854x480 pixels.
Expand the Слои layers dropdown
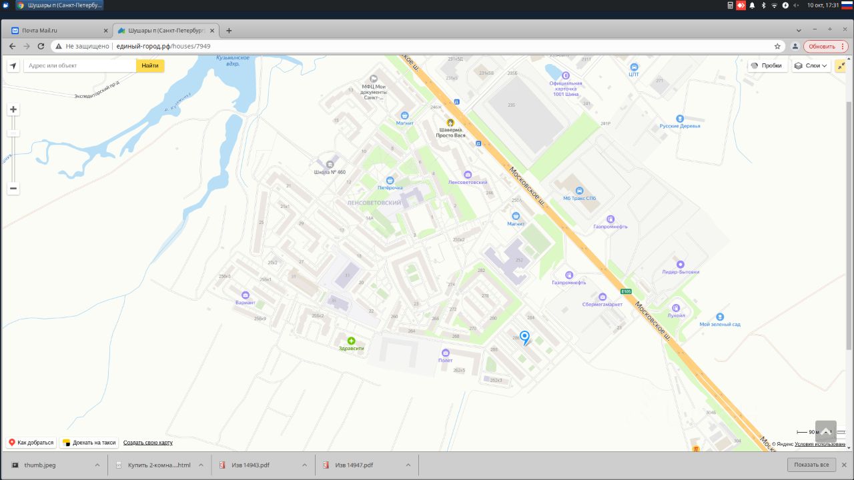pyautogui.click(x=811, y=65)
